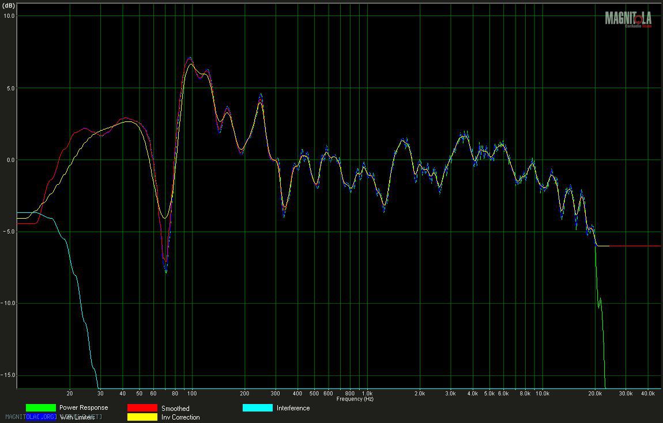Click the Magnitola logo in the corner
This screenshot has width=663, height=423.
pos(628,19)
